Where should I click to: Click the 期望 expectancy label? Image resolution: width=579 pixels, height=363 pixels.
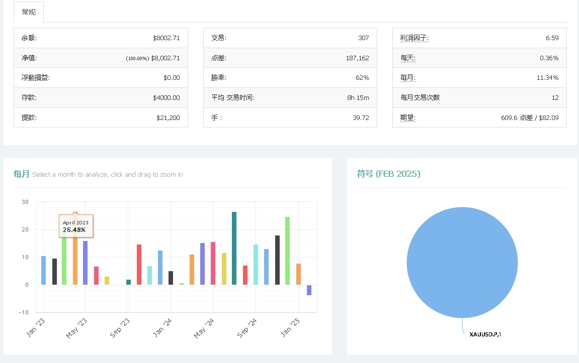click(x=408, y=117)
